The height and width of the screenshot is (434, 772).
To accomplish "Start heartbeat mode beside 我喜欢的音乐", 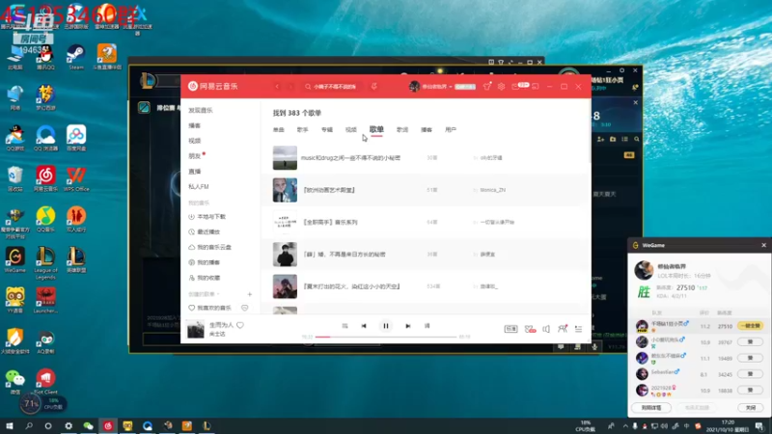I will [245, 308].
